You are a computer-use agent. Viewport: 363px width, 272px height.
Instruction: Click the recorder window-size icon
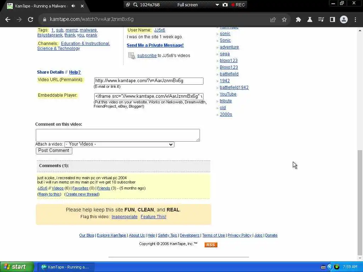[x=128, y=4]
